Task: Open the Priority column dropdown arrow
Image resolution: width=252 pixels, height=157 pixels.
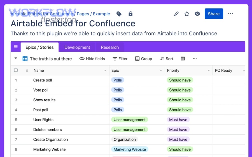Action: point(209,71)
